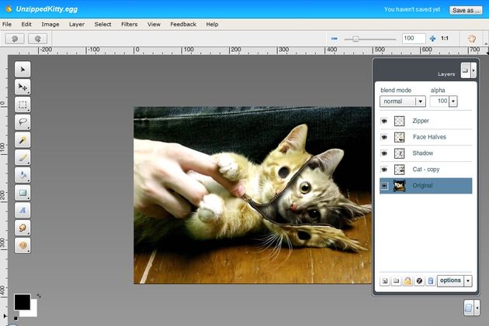
Task: Select the paint bucket fill tool
Action: coord(23,175)
